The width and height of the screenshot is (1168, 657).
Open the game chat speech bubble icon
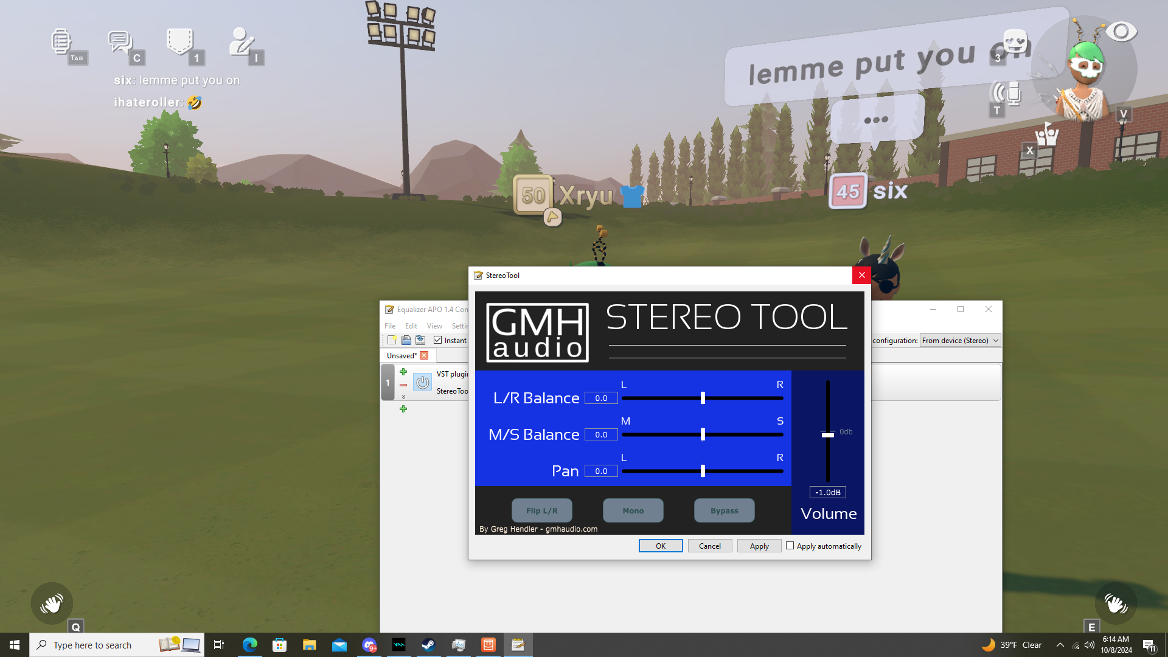coord(120,43)
